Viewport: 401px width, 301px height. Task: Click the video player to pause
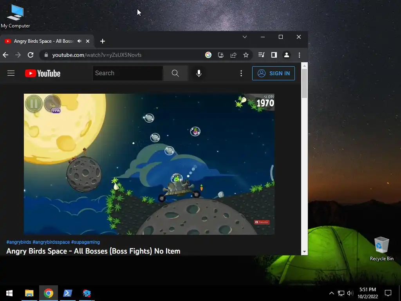[x=149, y=164]
